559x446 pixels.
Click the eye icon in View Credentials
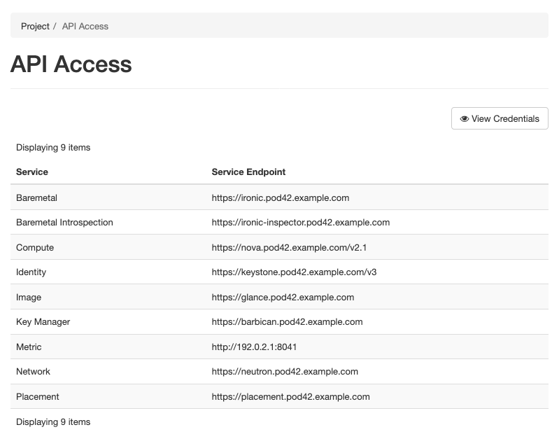tap(465, 119)
